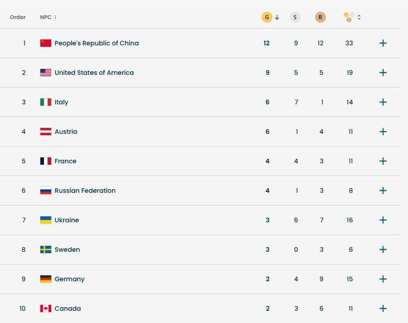Sort by silver medal icon
The image size is (408, 323).
(295, 17)
